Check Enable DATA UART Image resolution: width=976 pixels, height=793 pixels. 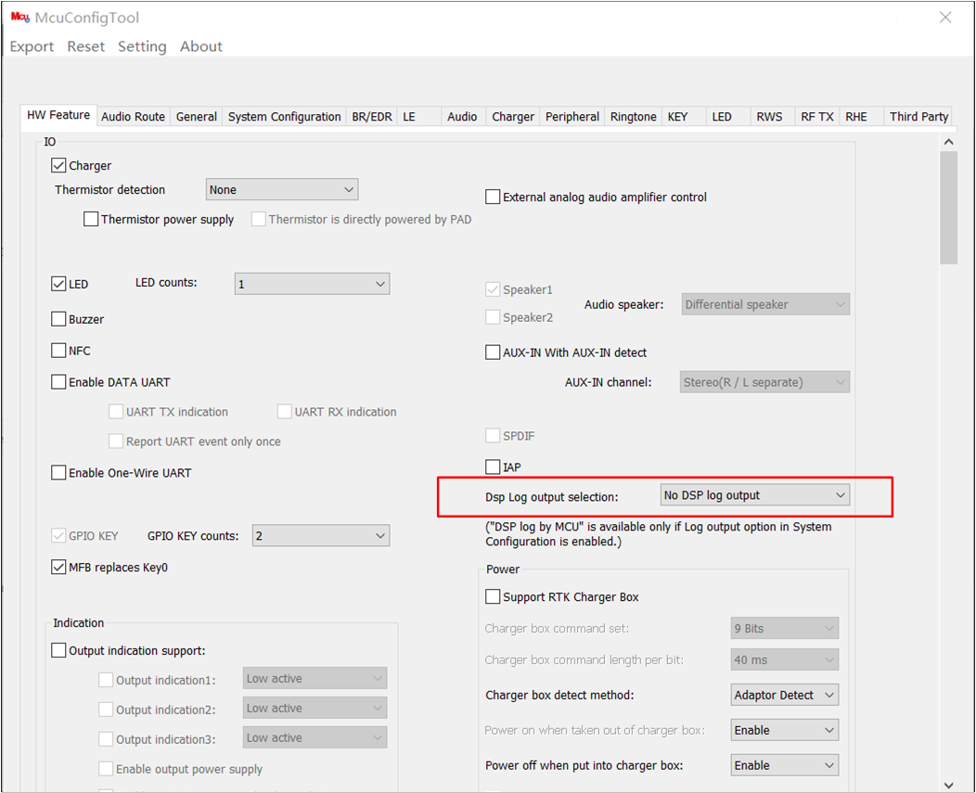[x=58, y=381]
